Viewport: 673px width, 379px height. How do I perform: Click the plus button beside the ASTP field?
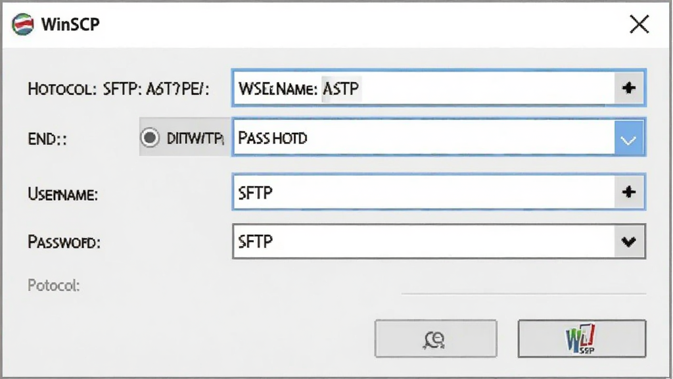pos(629,88)
